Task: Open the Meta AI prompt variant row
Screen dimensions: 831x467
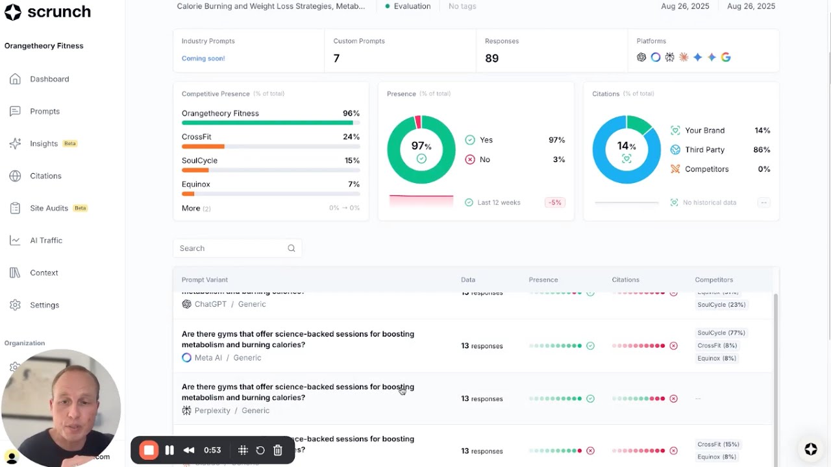Action: point(473,346)
